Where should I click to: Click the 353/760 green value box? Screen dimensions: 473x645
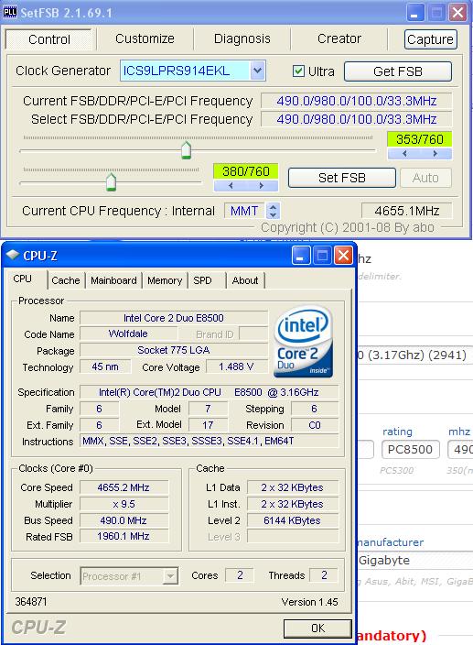pos(420,139)
